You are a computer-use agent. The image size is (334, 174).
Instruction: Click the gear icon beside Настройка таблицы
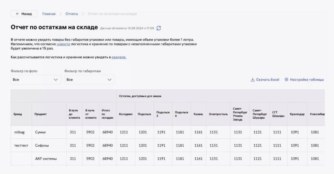tap(286, 79)
